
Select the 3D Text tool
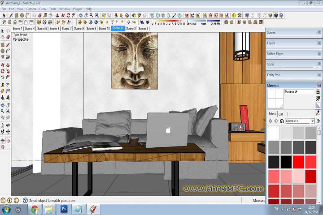8,97
